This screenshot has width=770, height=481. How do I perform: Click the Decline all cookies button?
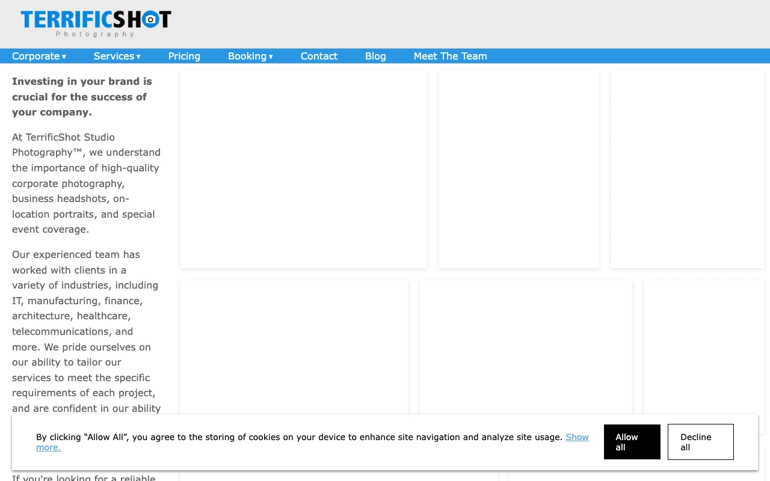click(700, 442)
